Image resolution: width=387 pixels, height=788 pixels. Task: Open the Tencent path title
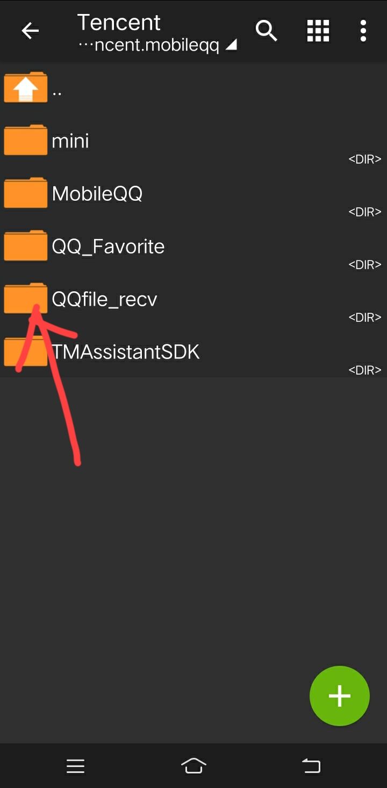[119, 22]
